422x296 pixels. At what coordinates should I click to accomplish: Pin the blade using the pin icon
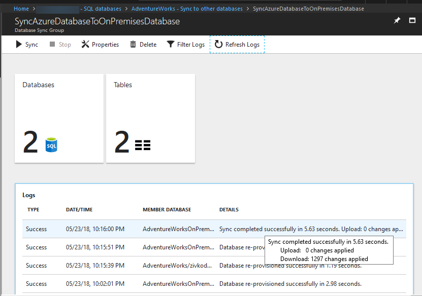tap(397, 20)
